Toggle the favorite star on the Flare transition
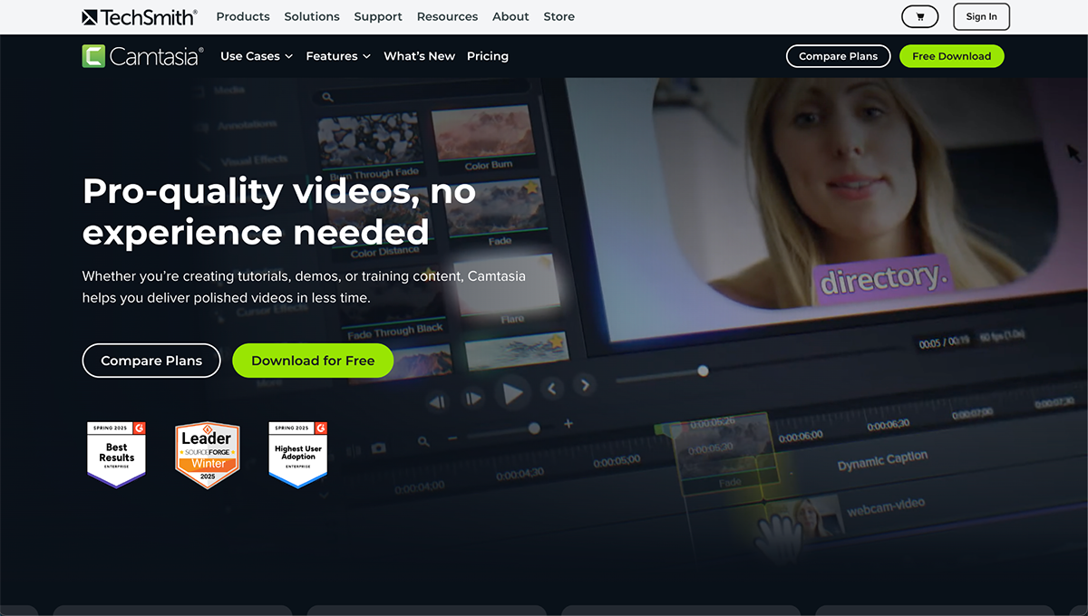This screenshot has width=1088, height=616. click(544, 263)
